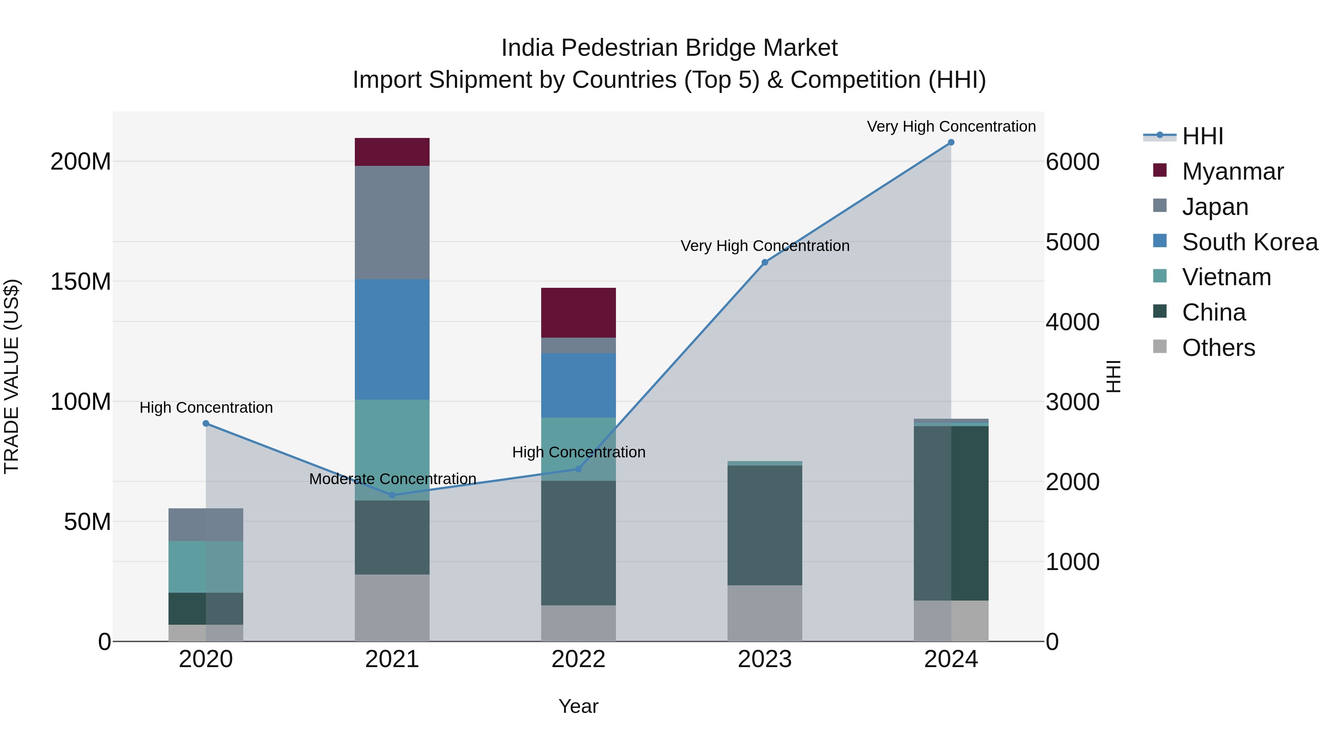Select the Vietnam segment of 2020 bar
The height and width of the screenshot is (753, 1339).
[x=206, y=567]
